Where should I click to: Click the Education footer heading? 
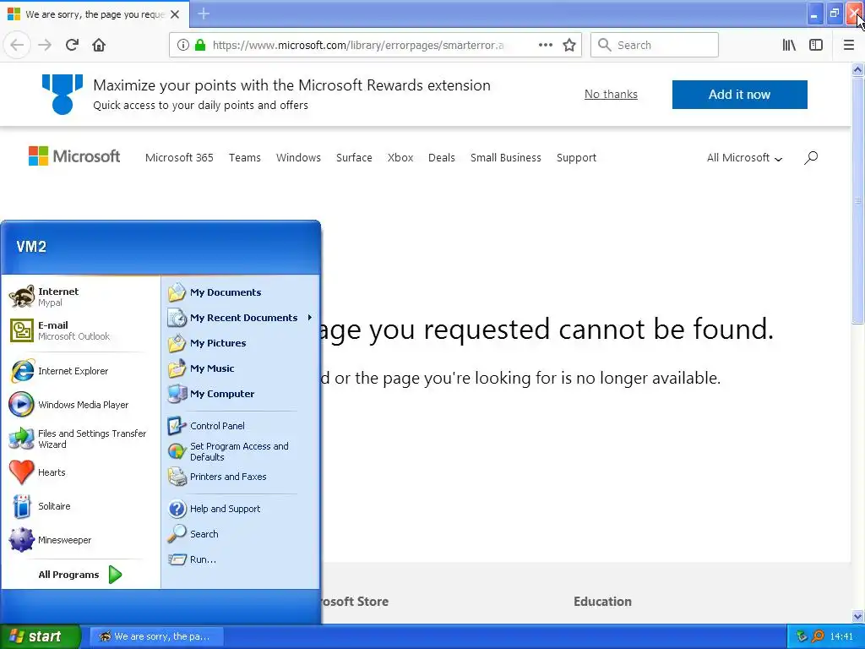pos(602,602)
